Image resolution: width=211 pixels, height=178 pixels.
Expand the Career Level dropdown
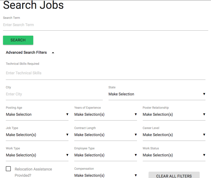pyautogui.click(x=174, y=135)
